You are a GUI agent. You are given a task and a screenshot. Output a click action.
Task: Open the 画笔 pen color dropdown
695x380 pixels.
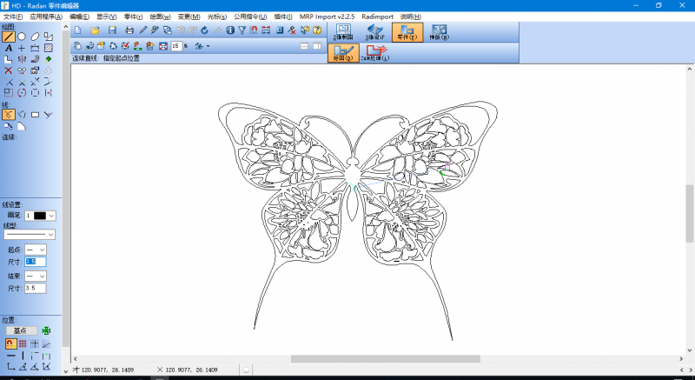pyautogui.click(x=51, y=215)
